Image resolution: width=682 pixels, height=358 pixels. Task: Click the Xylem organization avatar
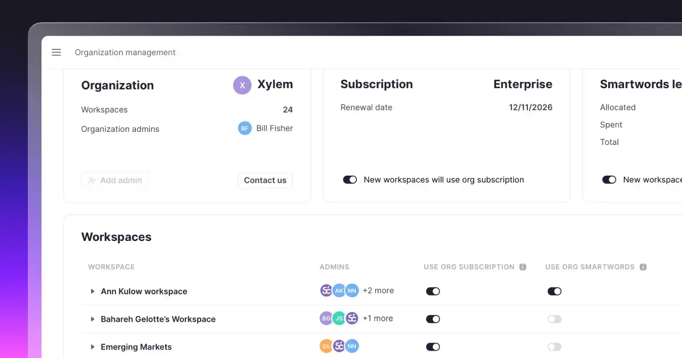click(x=242, y=85)
